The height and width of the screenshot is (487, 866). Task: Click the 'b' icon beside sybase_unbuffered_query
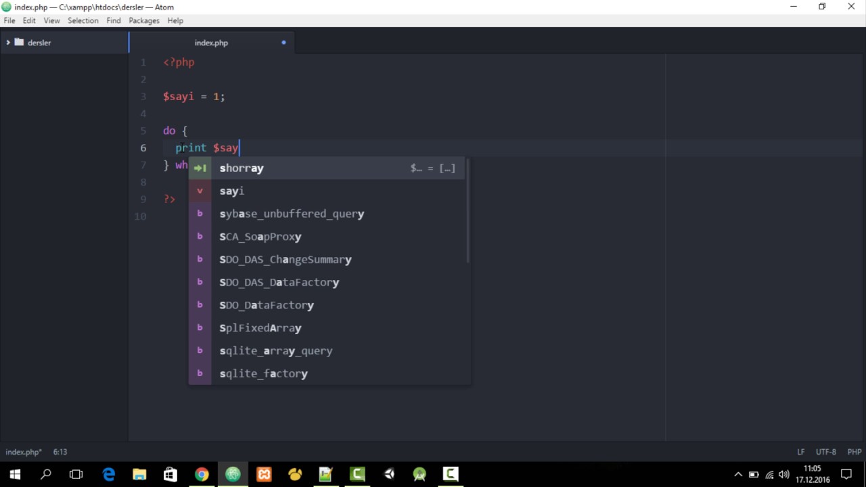[200, 214]
